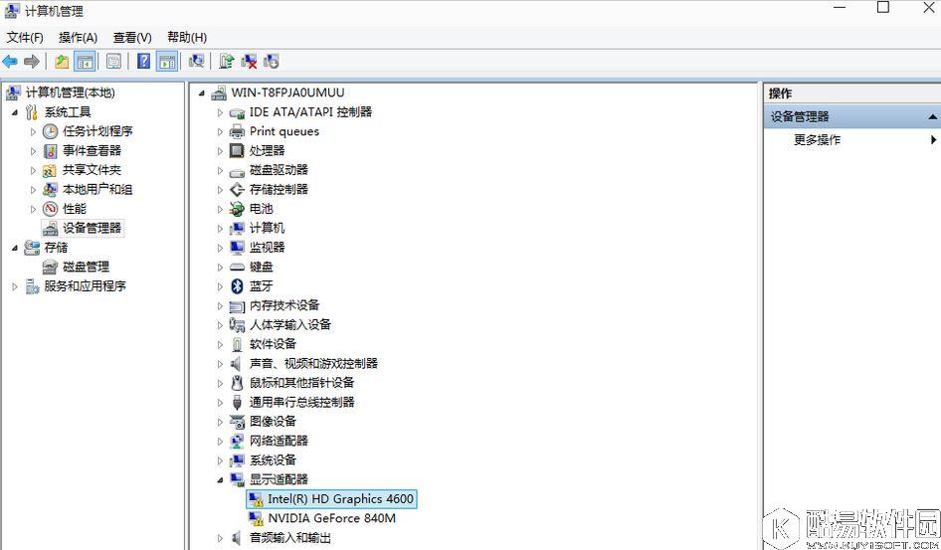
Task: Click the 键盘 keyboard icon
Action: coord(237,267)
